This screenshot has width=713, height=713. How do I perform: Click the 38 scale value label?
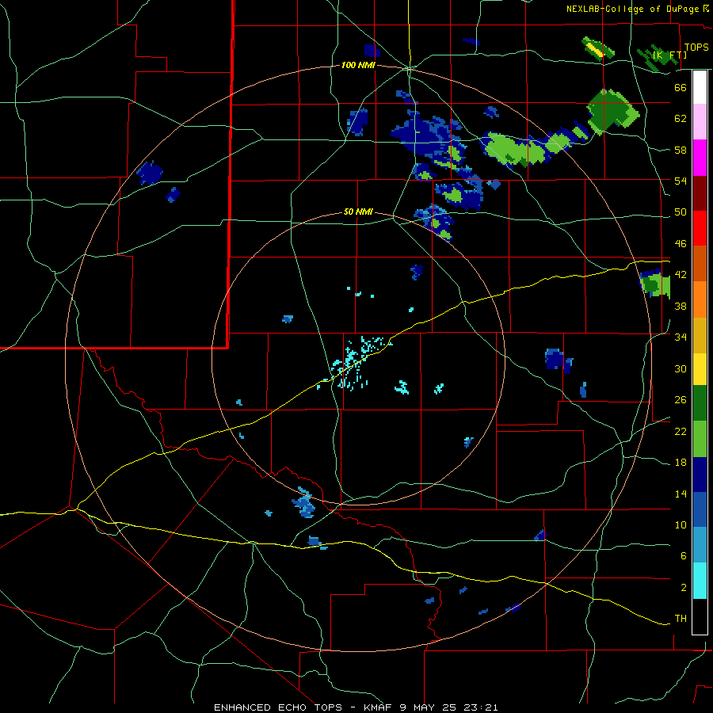tap(681, 306)
